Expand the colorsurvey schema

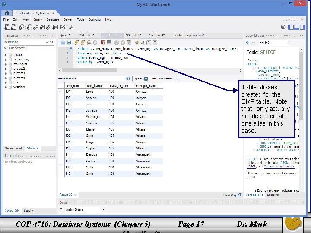click(6, 60)
